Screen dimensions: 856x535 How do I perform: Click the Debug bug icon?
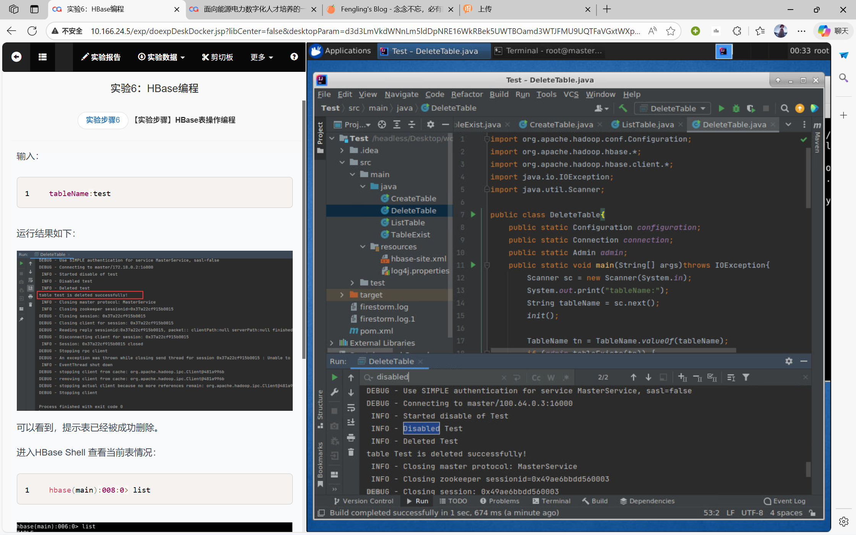coord(736,109)
